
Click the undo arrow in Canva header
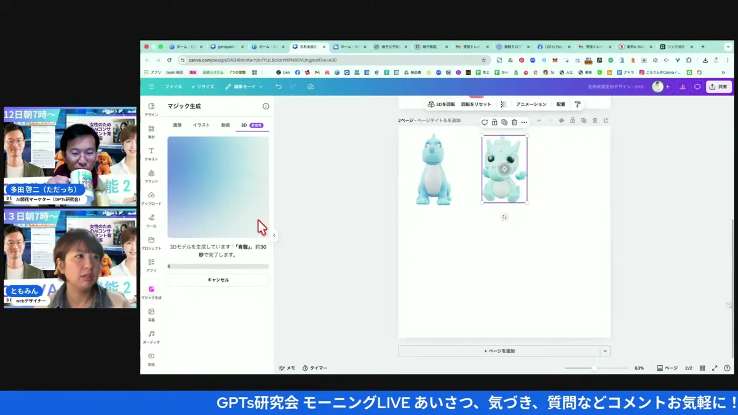click(279, 87)
